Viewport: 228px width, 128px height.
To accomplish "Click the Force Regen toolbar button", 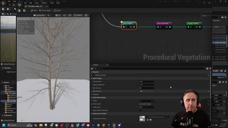I will click(45, 11).
